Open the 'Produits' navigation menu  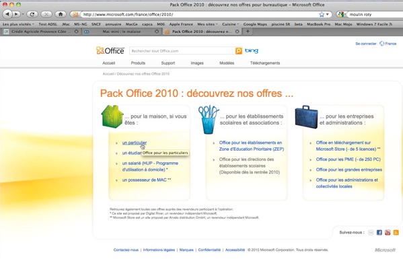[138, 63]
